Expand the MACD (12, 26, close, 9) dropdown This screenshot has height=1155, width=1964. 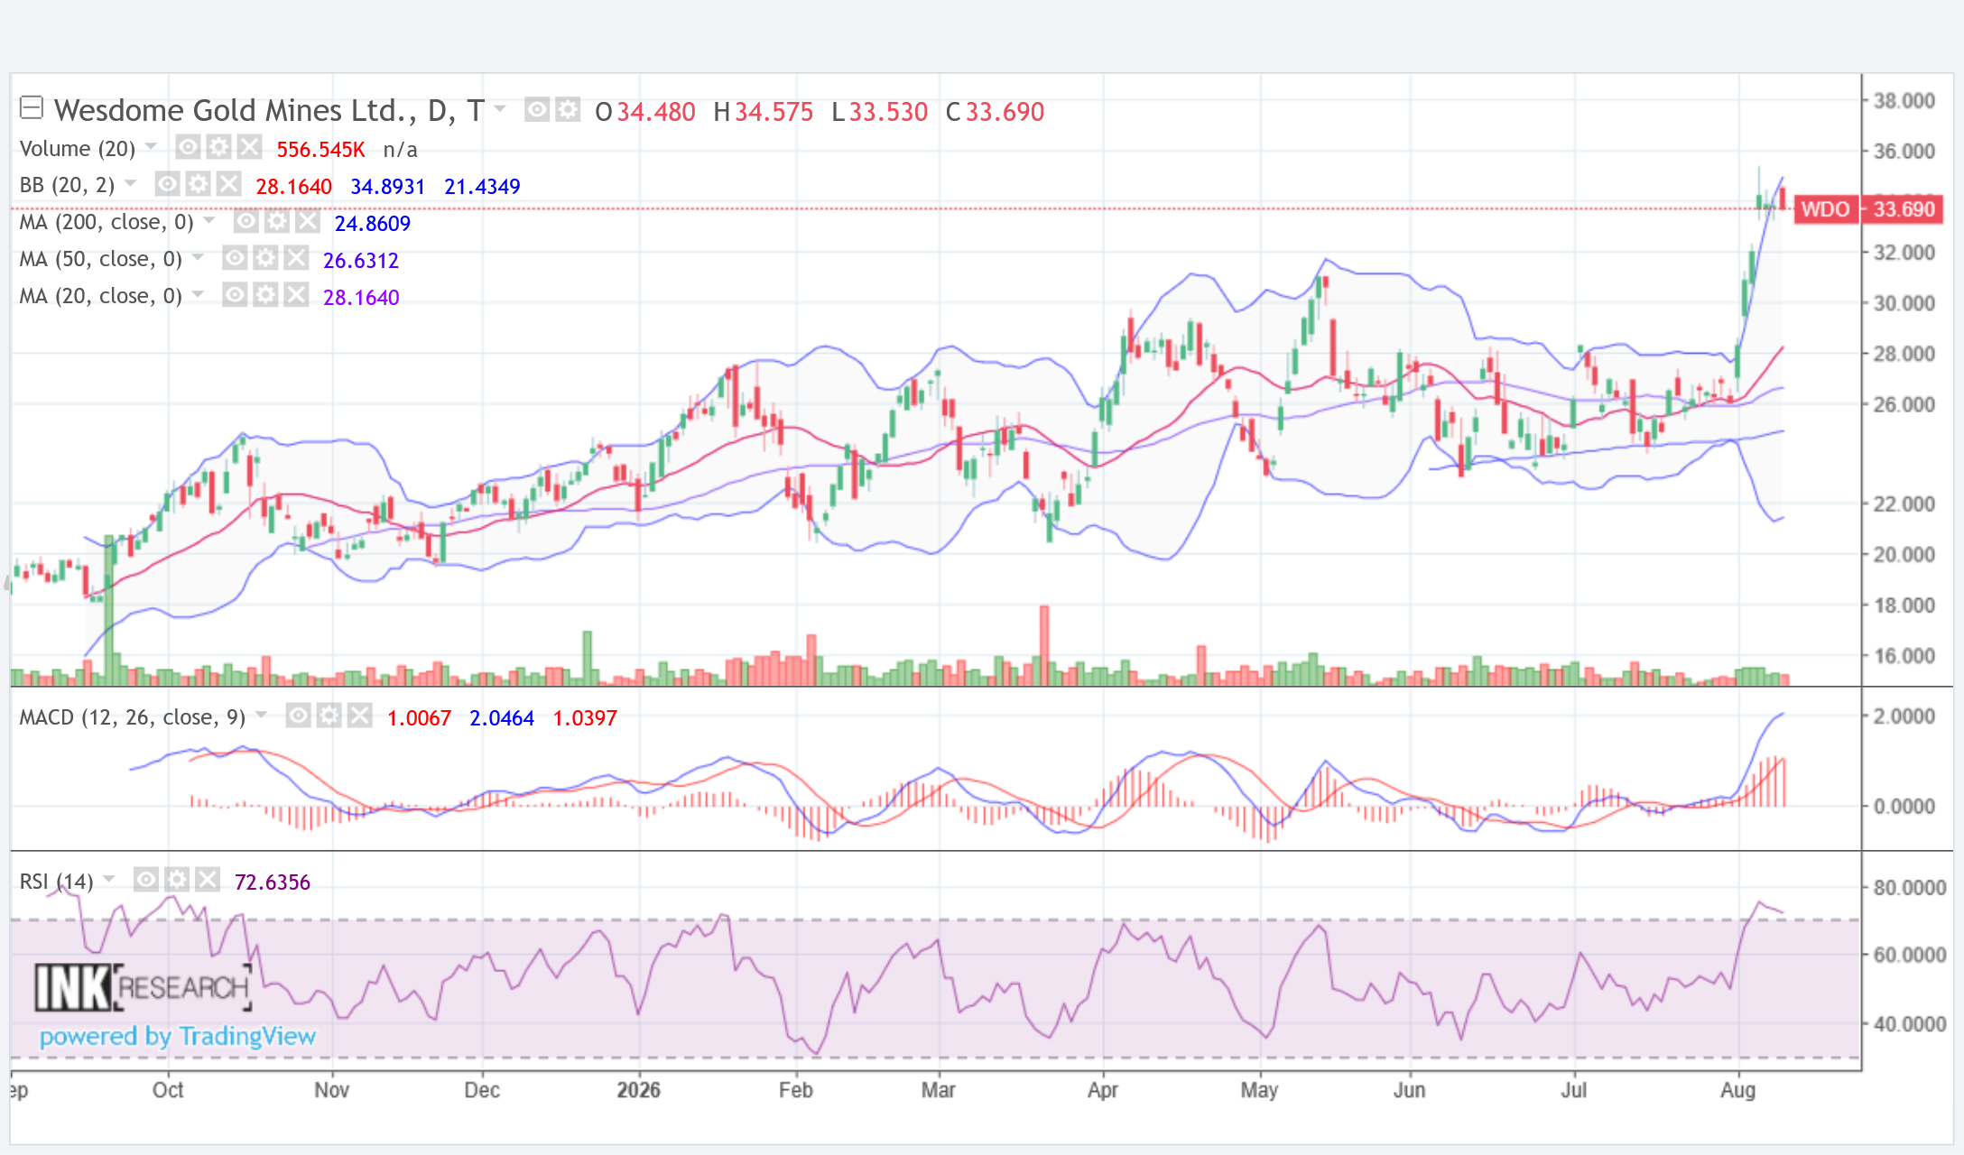[x=261, y=715]
